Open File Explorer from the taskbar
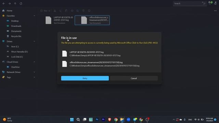Viewport: 219px width, 123px height. click(122, 120)
